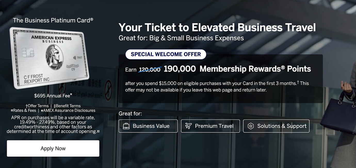
Task: Open the Rates & Fees link
Action: 23,111
